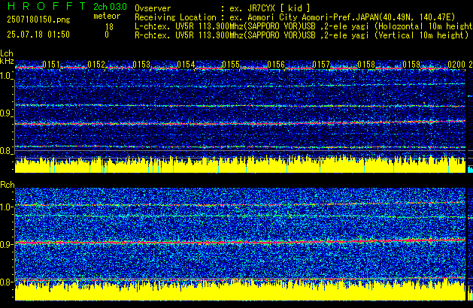Pick the 0155 time marker
Viewport: 473px width, 308px height.
point(231,65)
